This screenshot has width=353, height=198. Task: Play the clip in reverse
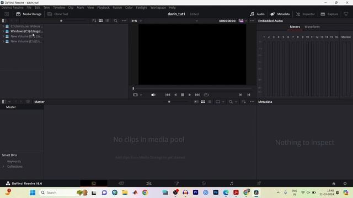(175, 95)
